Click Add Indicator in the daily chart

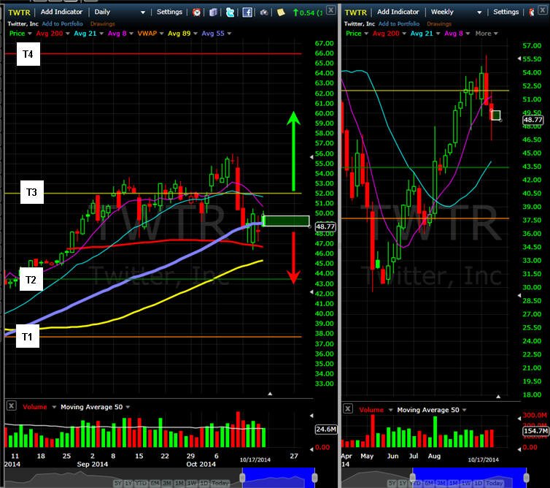(x=61, y=12)
